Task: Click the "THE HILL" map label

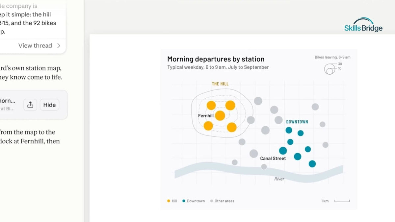Action: 220,84
